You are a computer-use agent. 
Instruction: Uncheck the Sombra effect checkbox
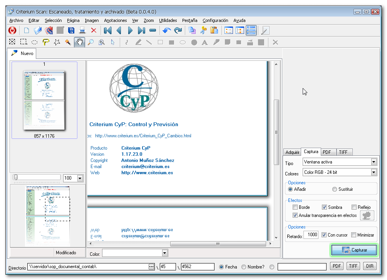pyautogui.click(x=324, y=207)
